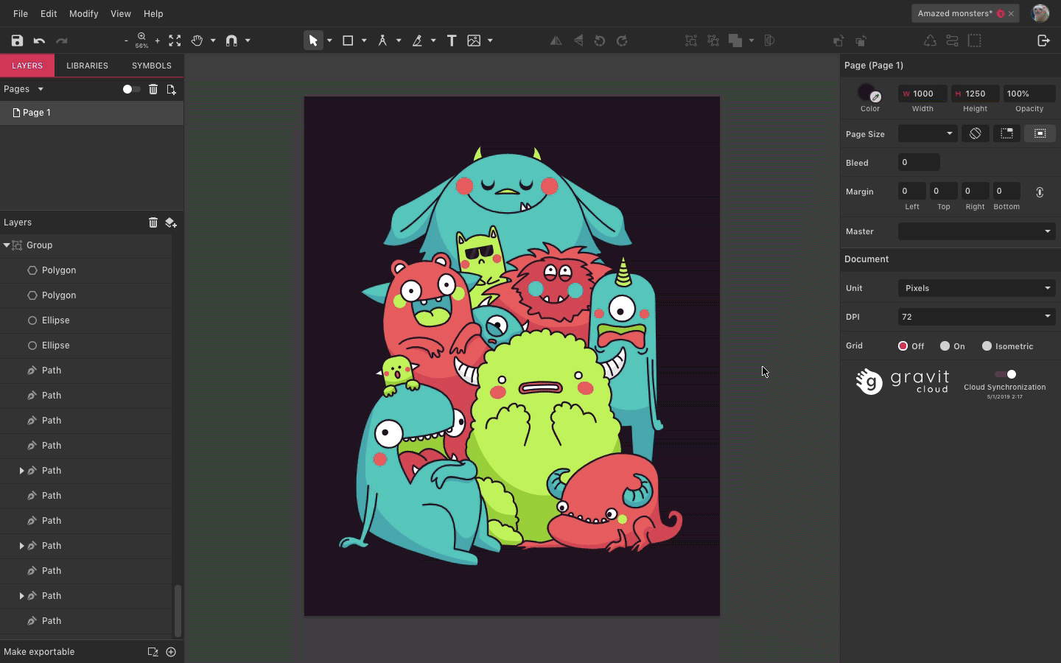1061x663 pixels.
Task: Click the layers panel scrollbar
Action: 177,611
